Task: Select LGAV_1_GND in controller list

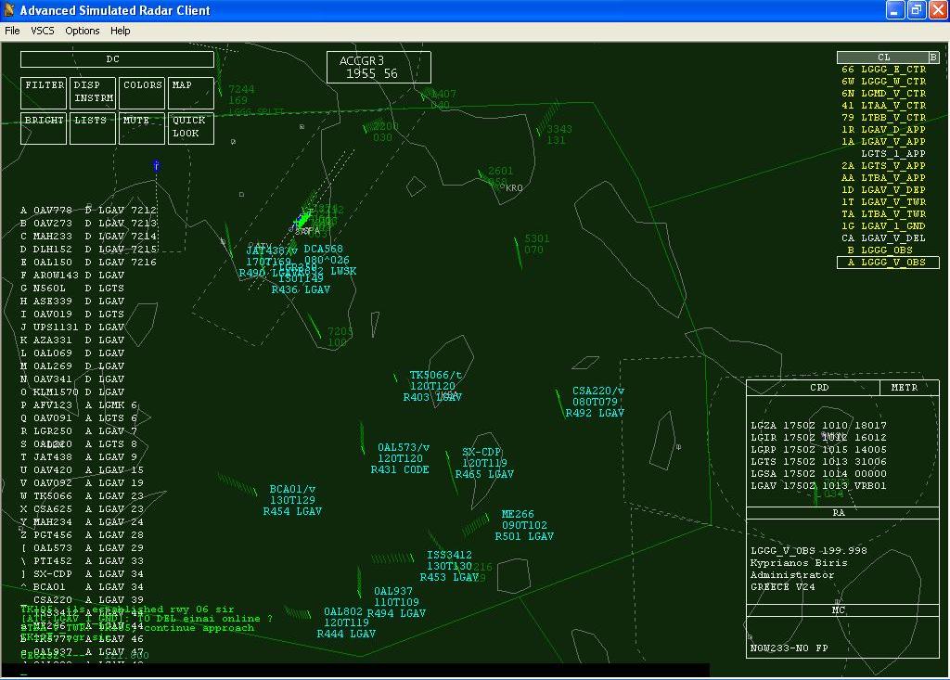Action: click(x=884, y=226)
